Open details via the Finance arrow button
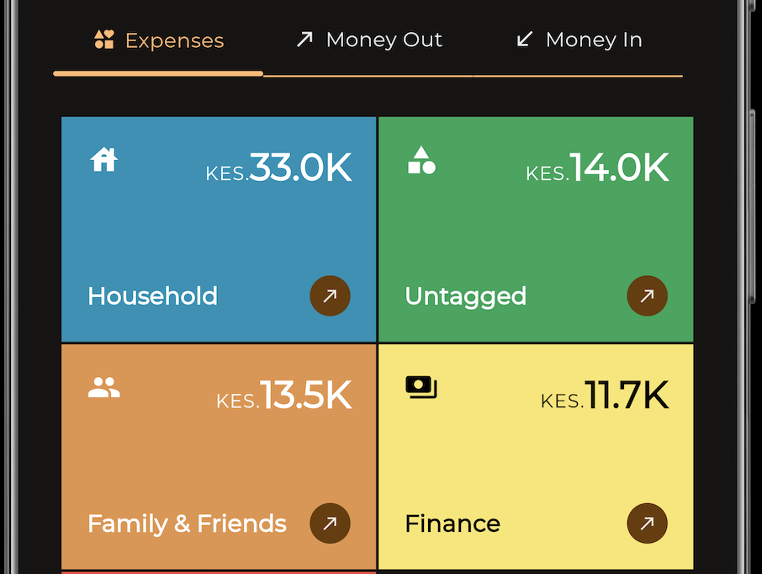762x574 pixels. tap(647, 523)
